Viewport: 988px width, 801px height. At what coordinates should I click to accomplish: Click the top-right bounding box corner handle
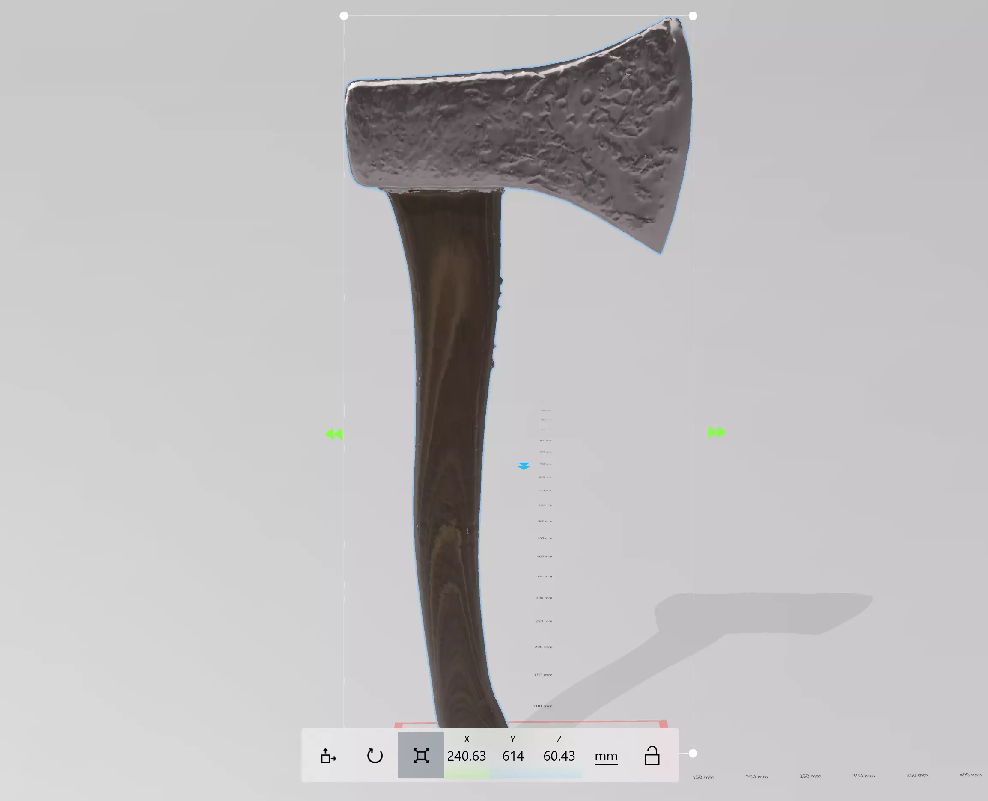point(693,16)
